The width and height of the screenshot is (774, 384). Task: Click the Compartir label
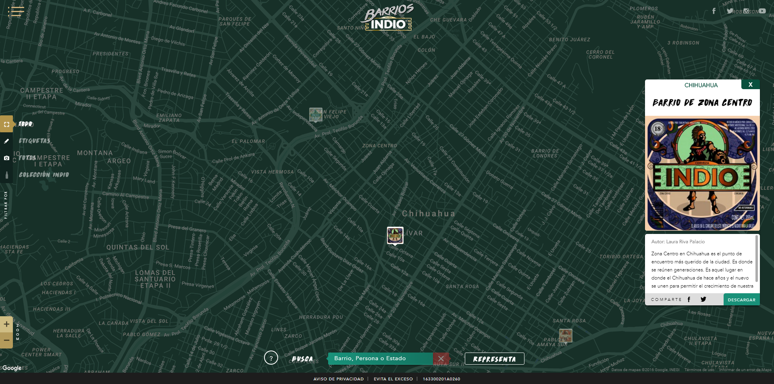point(666,299)
